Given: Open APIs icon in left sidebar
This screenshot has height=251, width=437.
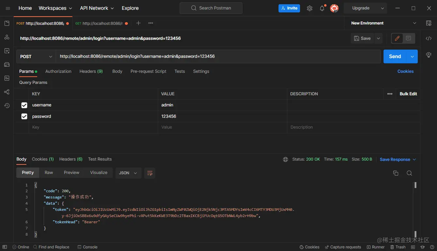Looking at the screenshot, I should point(7,37).
